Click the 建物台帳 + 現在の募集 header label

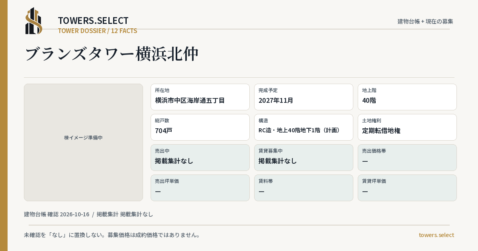click(x=425, y=21)
